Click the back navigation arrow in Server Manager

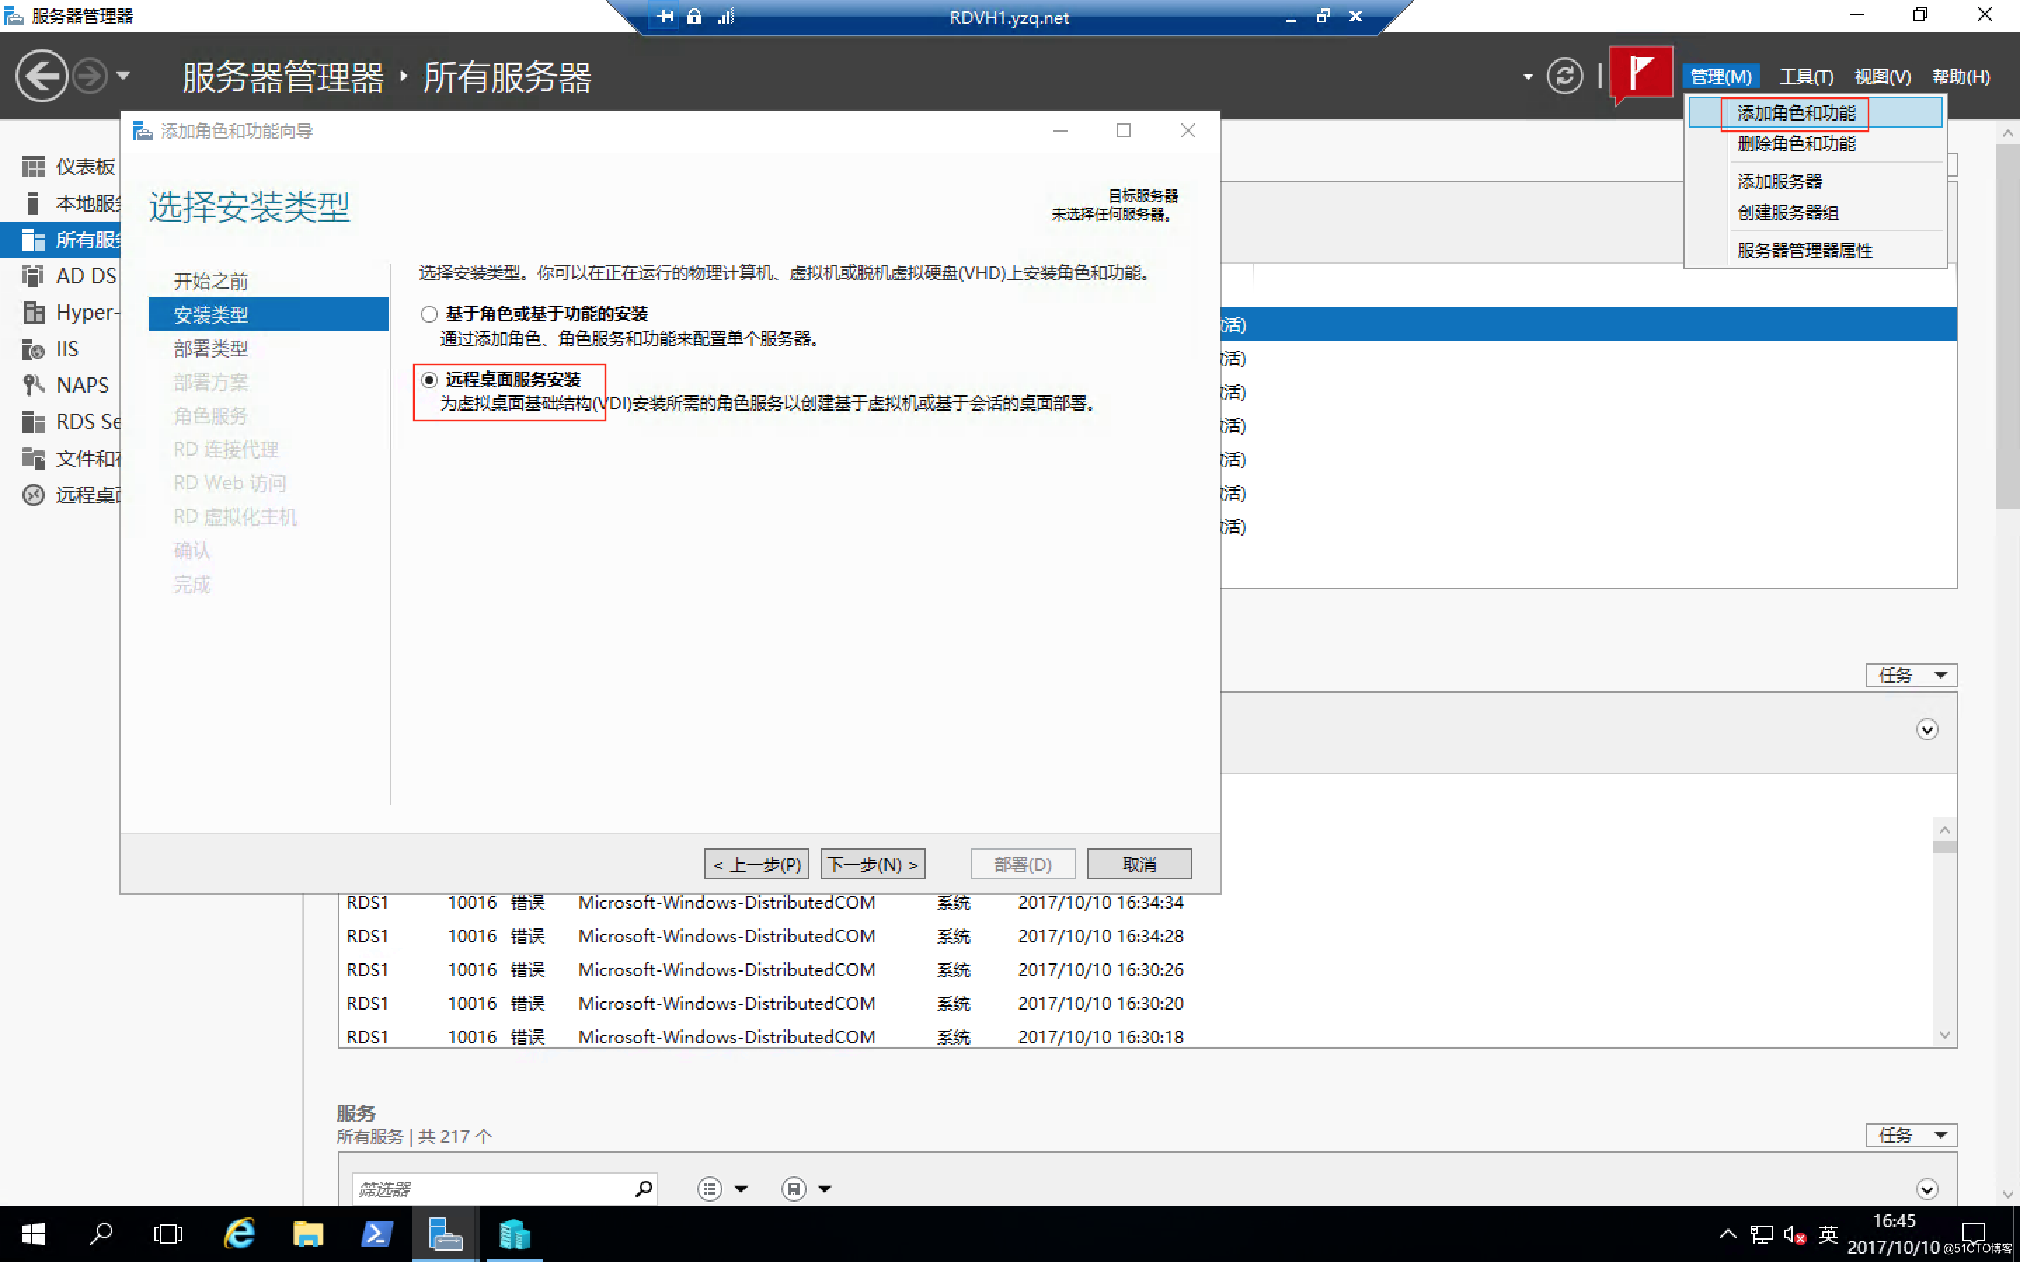point(41,76)
